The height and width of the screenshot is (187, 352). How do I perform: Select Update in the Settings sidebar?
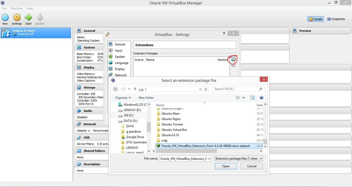(119, 57)
